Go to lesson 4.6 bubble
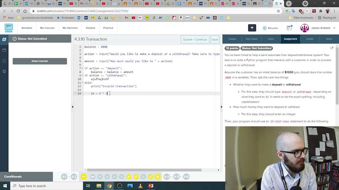The width and height of the screenshot is (339, 190). coord(186,177)
